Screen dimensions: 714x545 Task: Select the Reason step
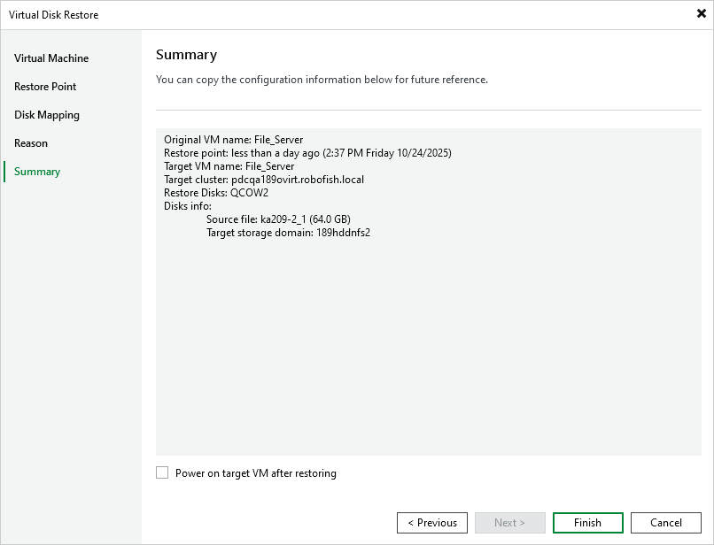31,143
